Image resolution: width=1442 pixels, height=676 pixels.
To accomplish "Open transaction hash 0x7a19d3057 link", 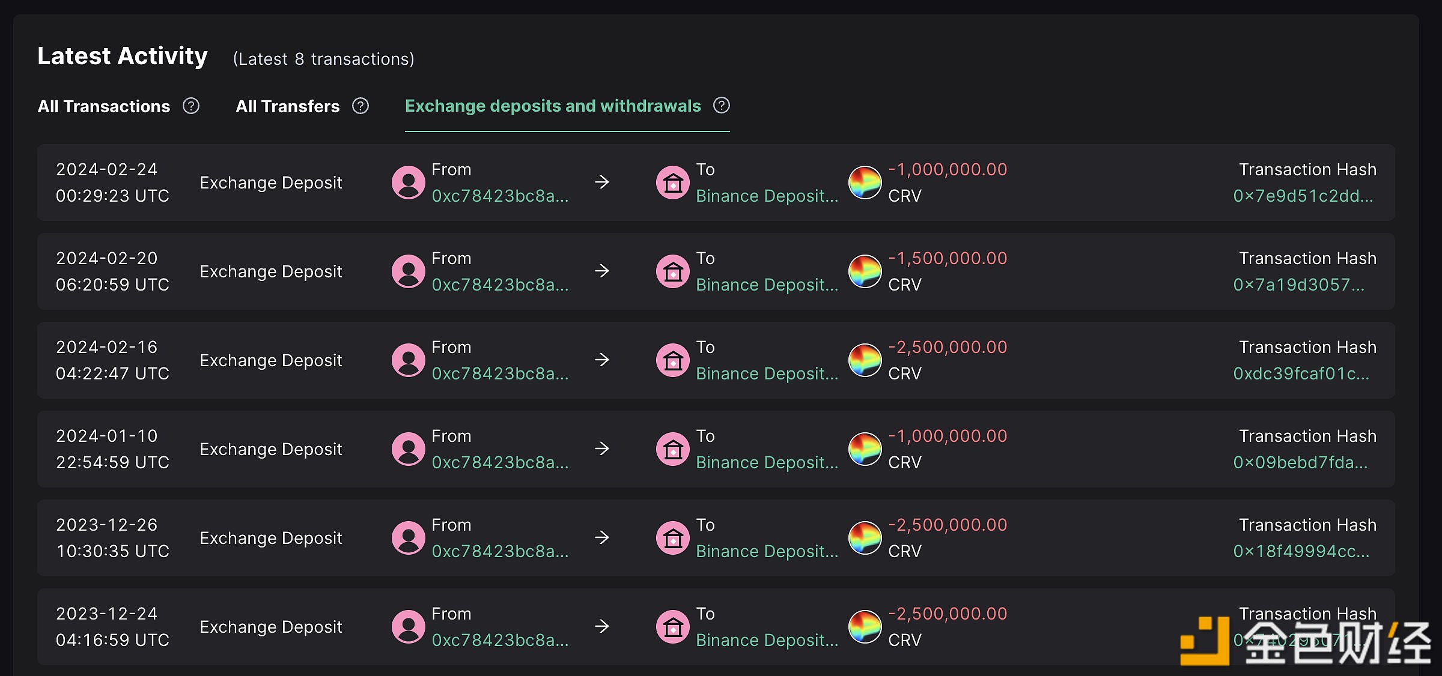I will tap(1298, 285).
